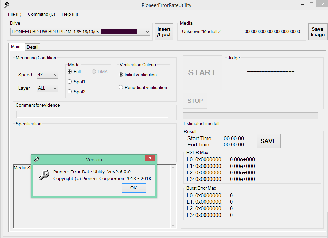Click Burst Error Max L2 row
Viewport: 328px width, 238px height.
click(x=209, y=208)
